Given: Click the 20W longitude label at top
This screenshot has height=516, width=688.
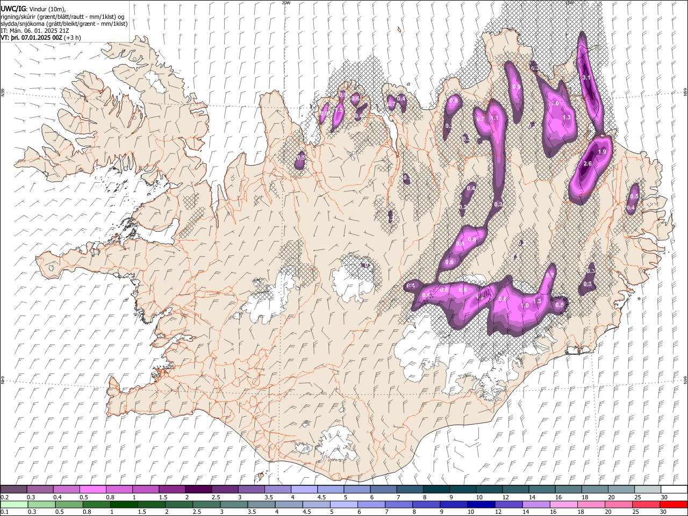Looking at the screenshot, I should [286, 3].
